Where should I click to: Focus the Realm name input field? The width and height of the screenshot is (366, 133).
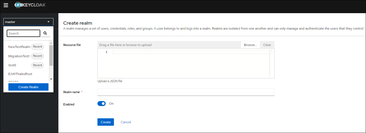(x=186, y=92)
